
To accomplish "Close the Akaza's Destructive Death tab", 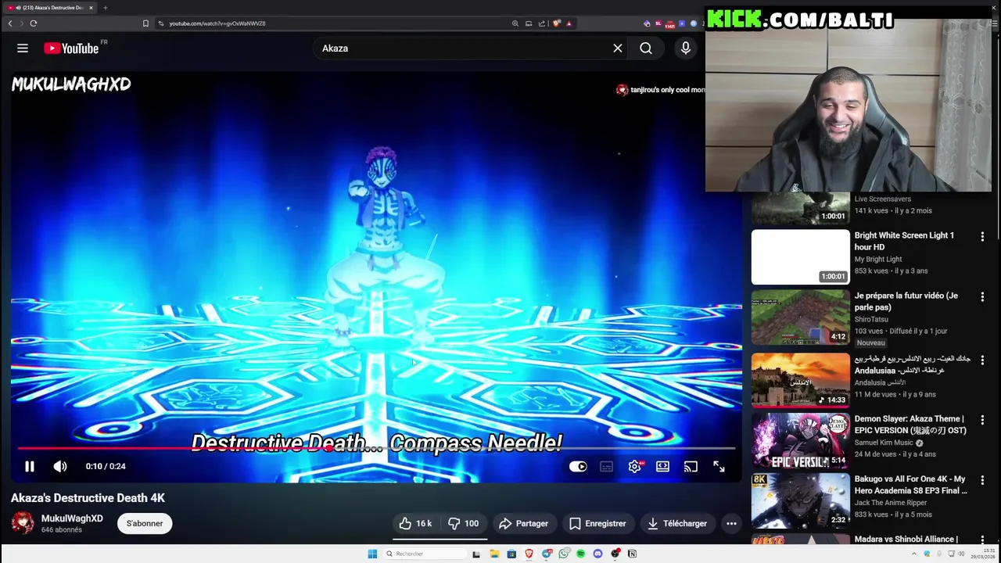I will pos(91,8).
